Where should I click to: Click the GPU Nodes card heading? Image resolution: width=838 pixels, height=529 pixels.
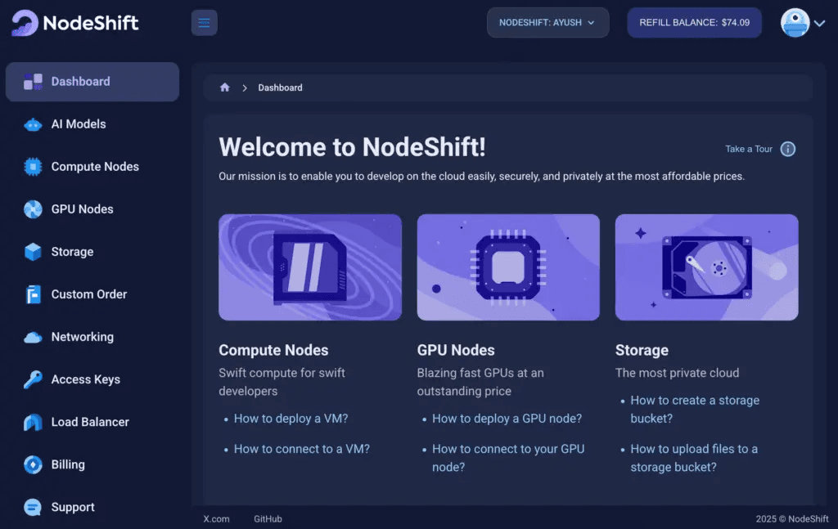(456, 350)
